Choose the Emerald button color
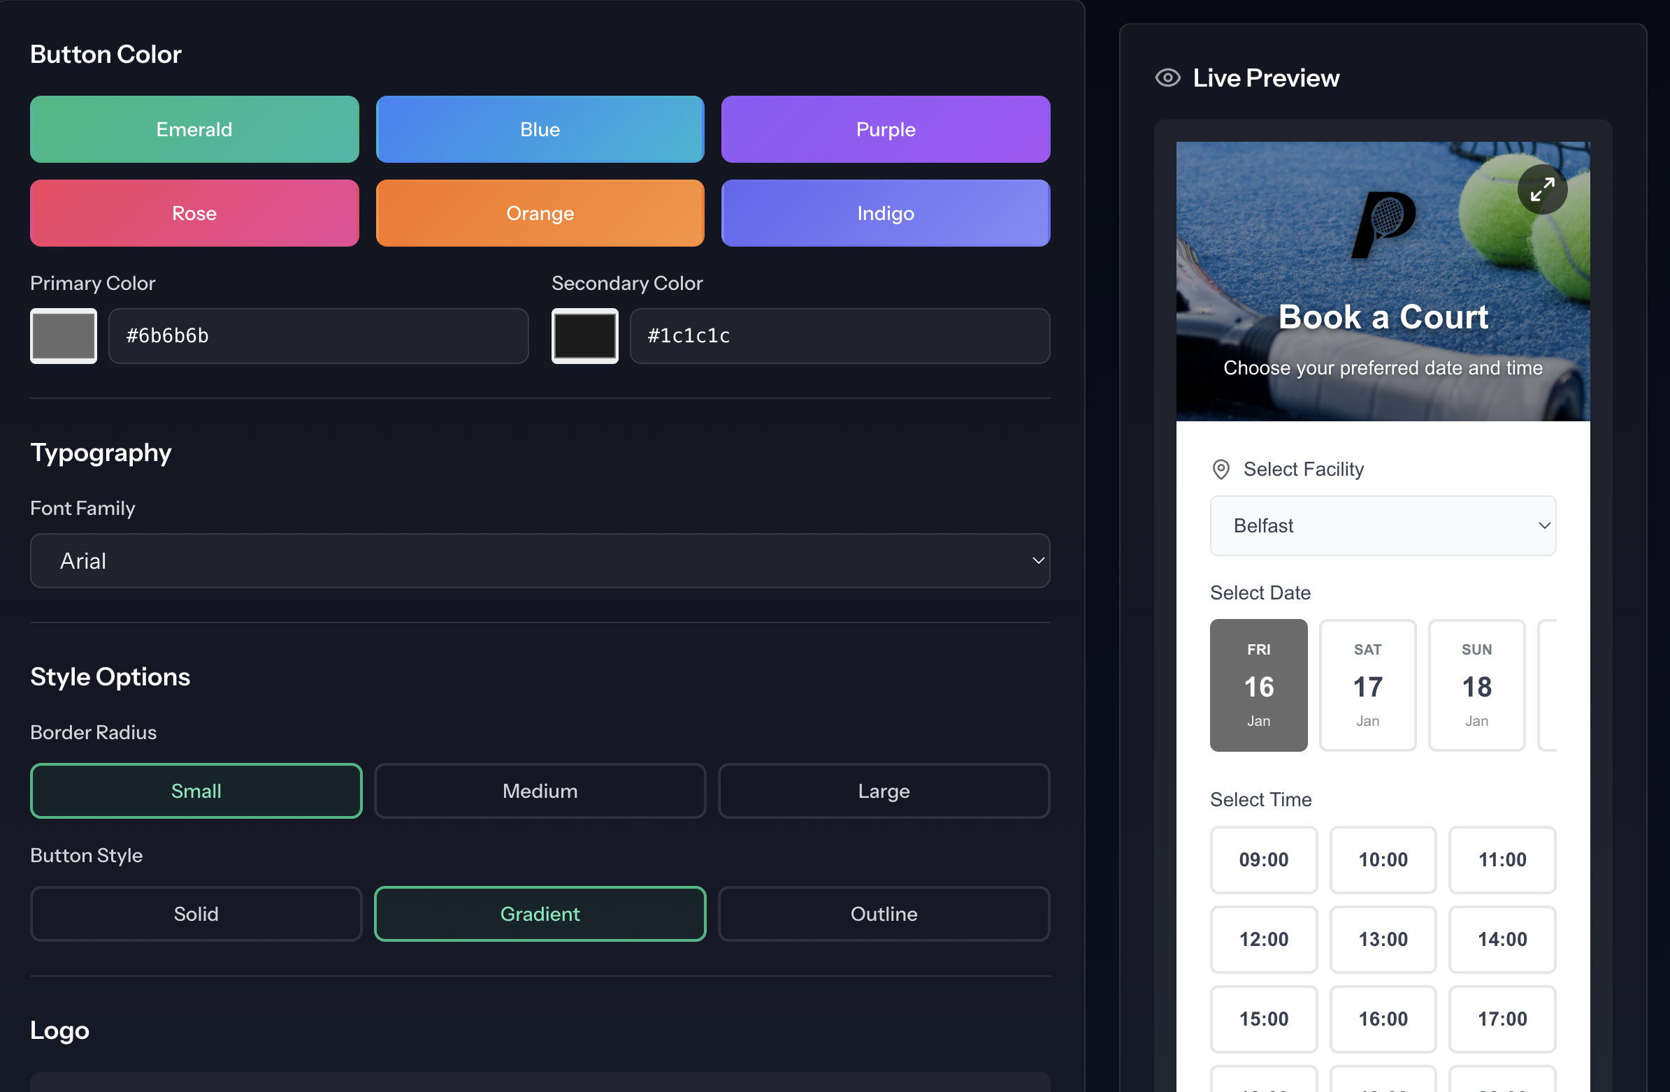Viewport: 1670px width, 1092px height. point(194,129)
